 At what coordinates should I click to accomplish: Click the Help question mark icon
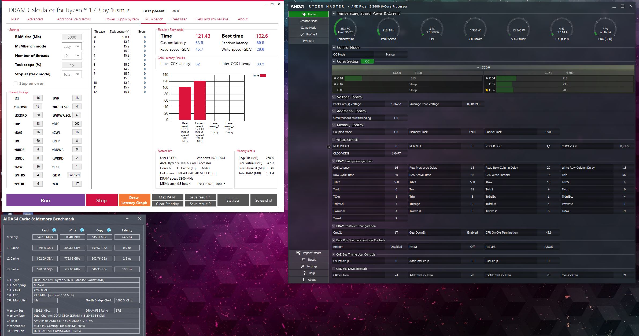tap(304, 273)
